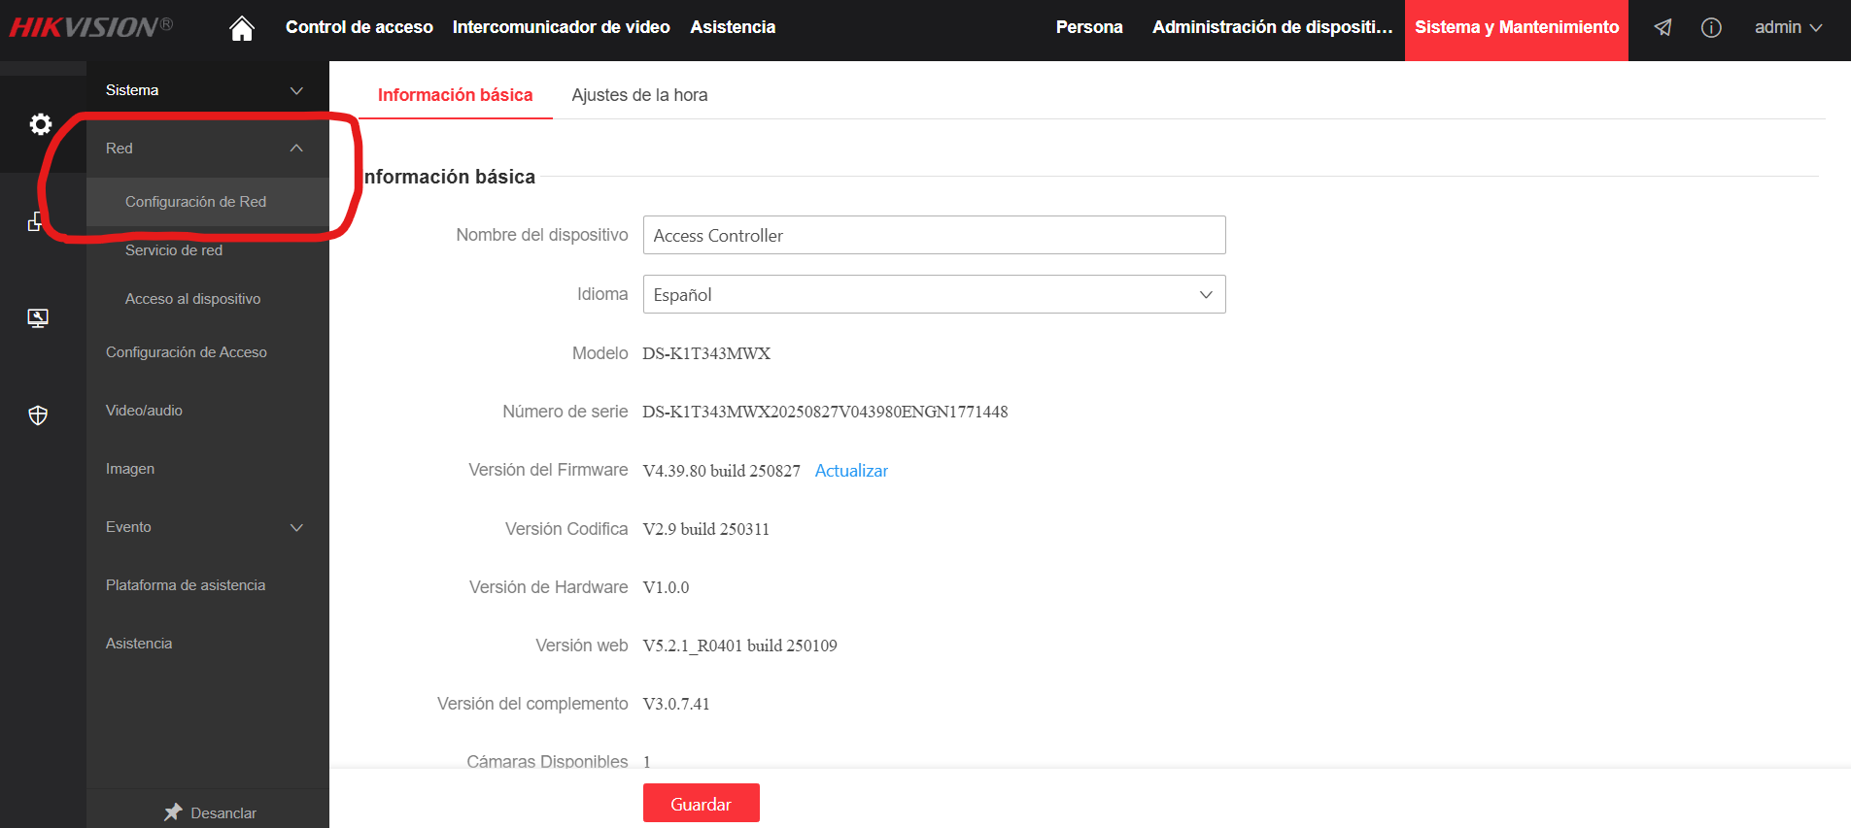Open the shield security sidebar icon
This screenshot has width=1851, height=828.
(38, 415)
